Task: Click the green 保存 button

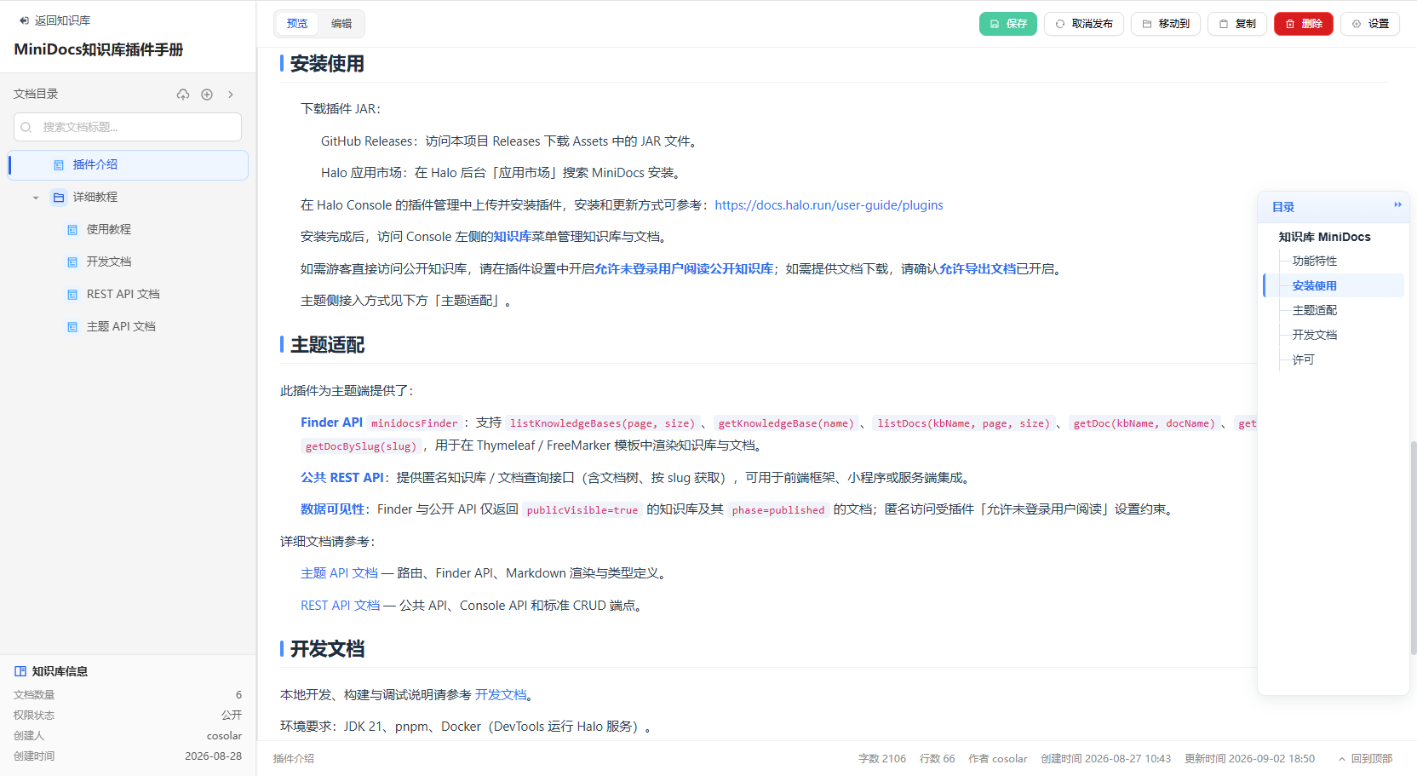Action: [1008, 24]
